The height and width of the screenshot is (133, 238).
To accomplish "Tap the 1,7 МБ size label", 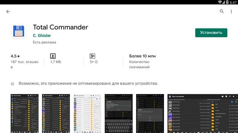I will click(56, 62).
